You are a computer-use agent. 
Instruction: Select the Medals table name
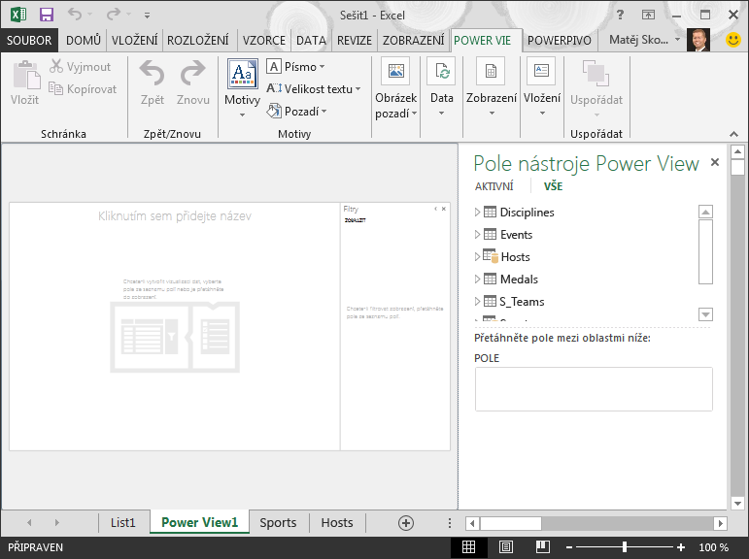tap(519, 279)
